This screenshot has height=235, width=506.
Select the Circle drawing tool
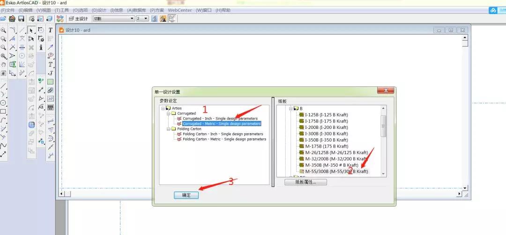[x=4, y=103]
